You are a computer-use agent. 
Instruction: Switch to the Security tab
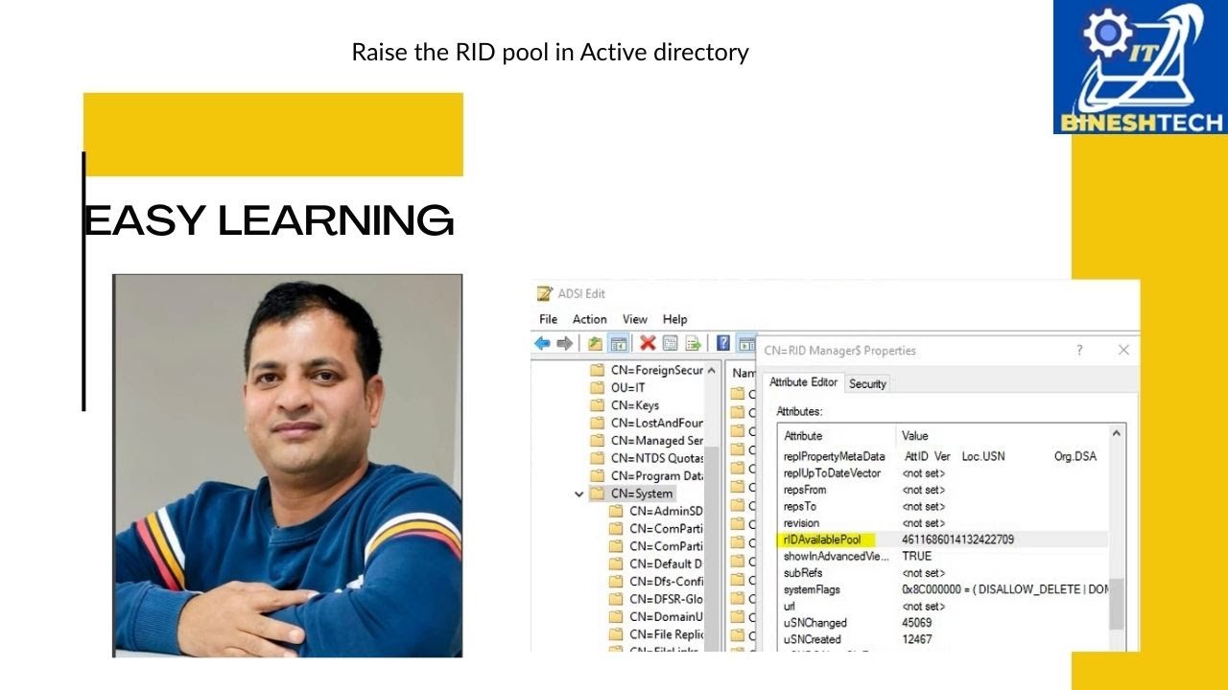click(x=867, y=383)
